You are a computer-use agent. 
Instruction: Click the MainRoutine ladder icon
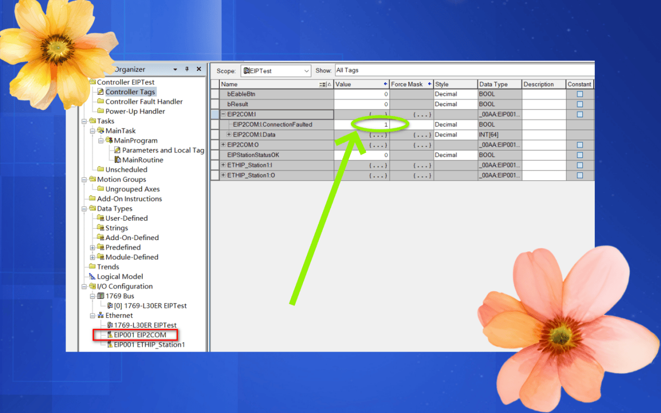point(118,160)
